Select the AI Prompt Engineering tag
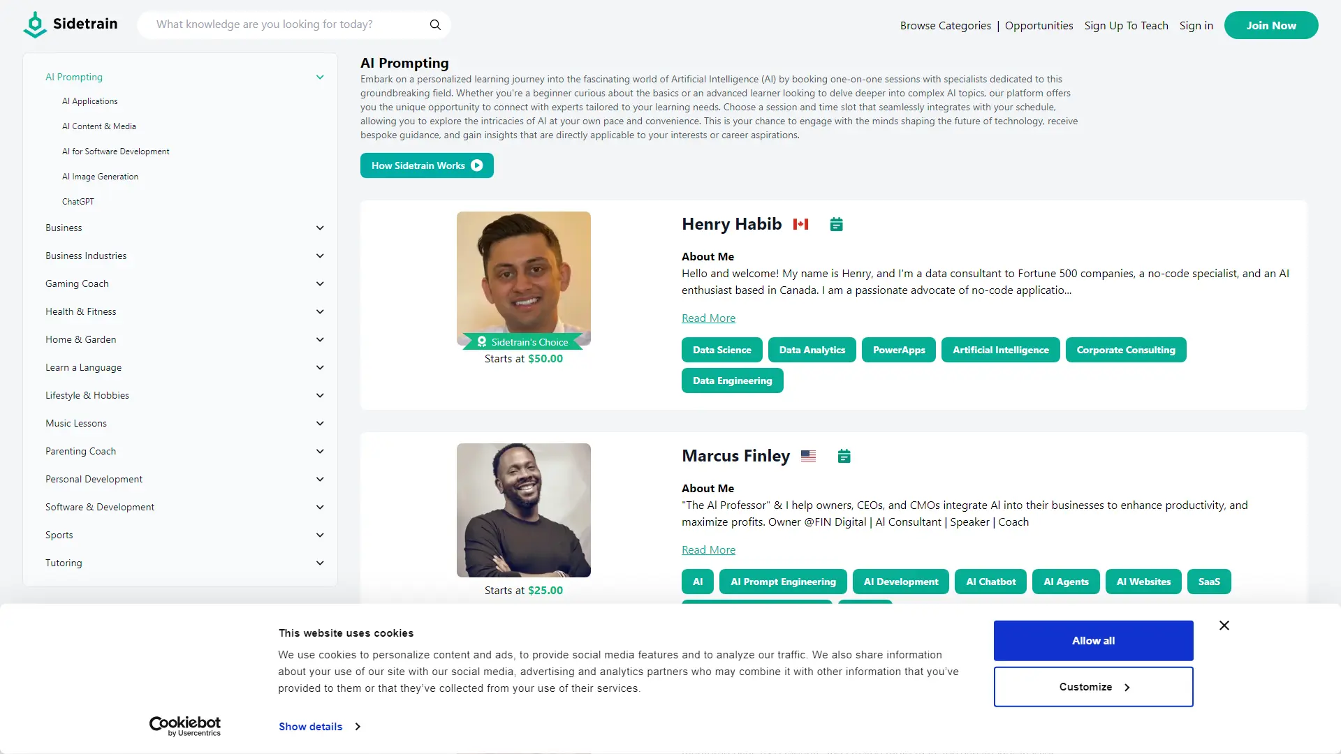 [x=783, y=582]
